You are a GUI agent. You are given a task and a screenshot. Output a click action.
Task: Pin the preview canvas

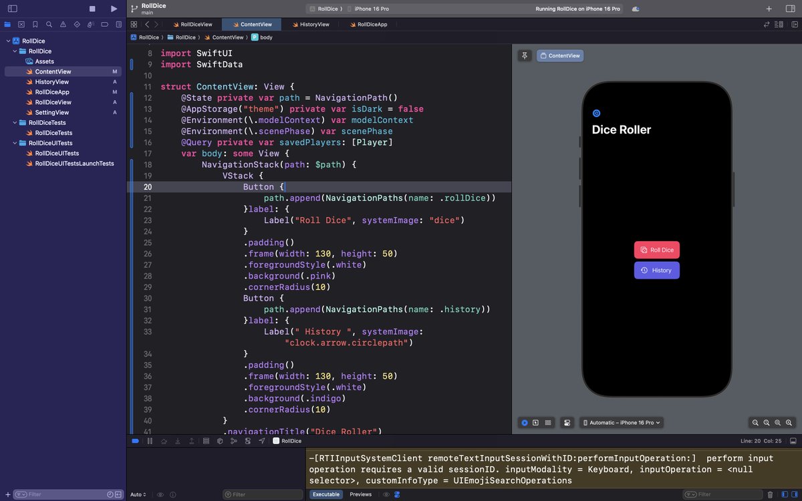pos(525,55)
